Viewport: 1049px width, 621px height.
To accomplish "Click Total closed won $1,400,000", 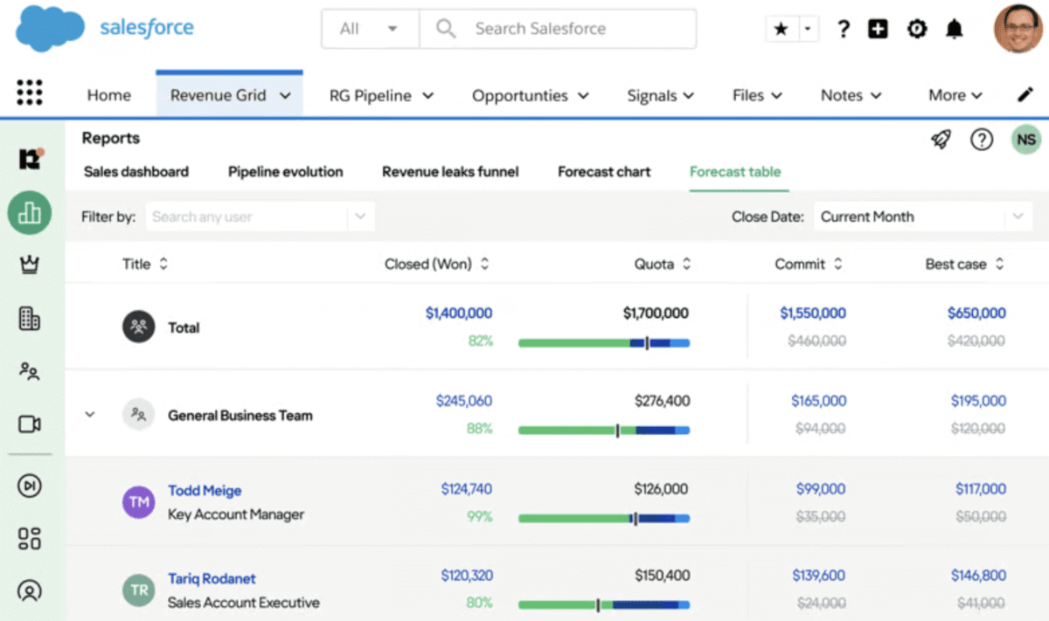I will click(459, 313).
